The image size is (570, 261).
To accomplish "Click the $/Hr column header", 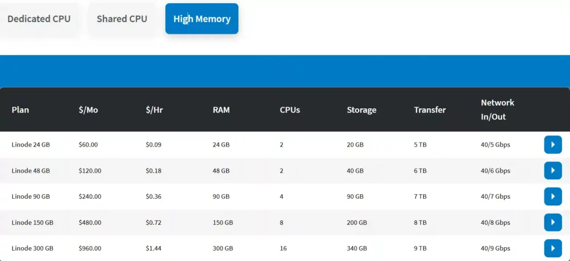I will click(155, 110).
